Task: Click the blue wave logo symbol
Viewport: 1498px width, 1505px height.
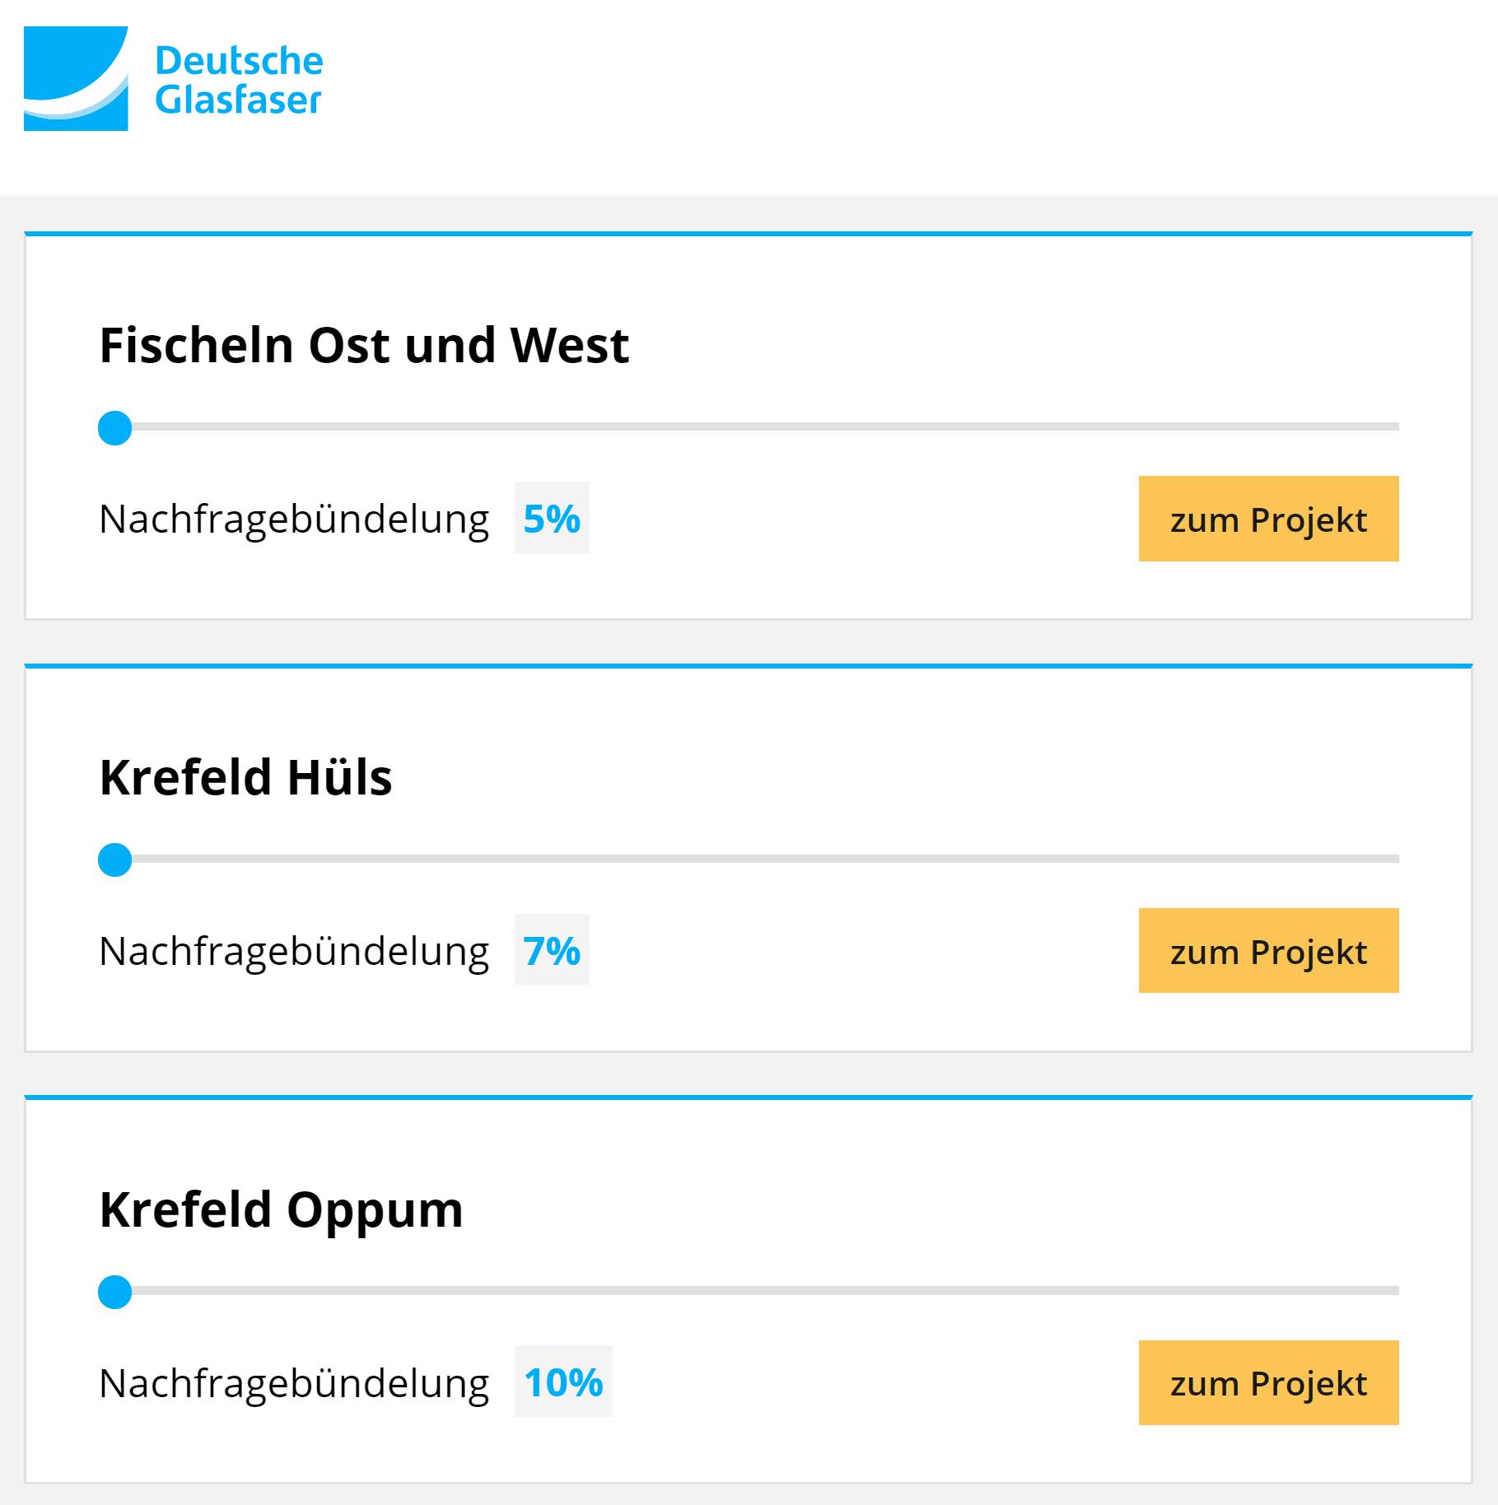Action: tap(77, 78)
